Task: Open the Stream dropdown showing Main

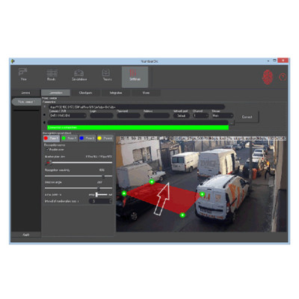Action: (x=223, y=116)
